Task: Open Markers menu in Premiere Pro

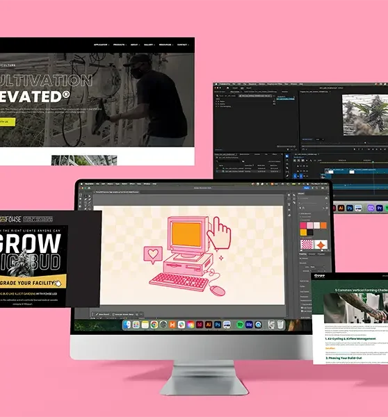Action: (262, 84)
